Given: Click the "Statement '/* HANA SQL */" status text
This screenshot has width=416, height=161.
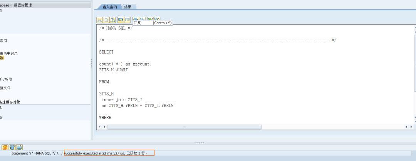Looking at the screenshot, I should [x=37, y=153].
